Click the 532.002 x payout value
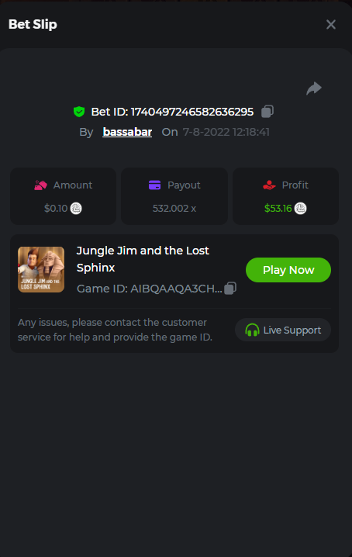 [174, 208]
